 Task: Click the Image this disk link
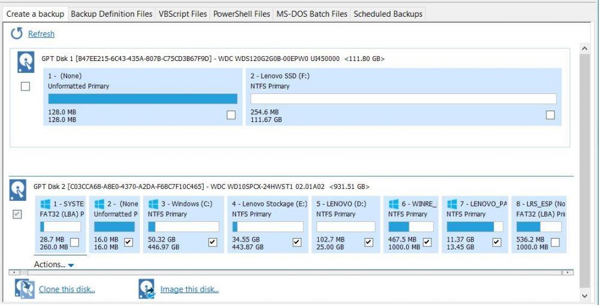point(189,289)
